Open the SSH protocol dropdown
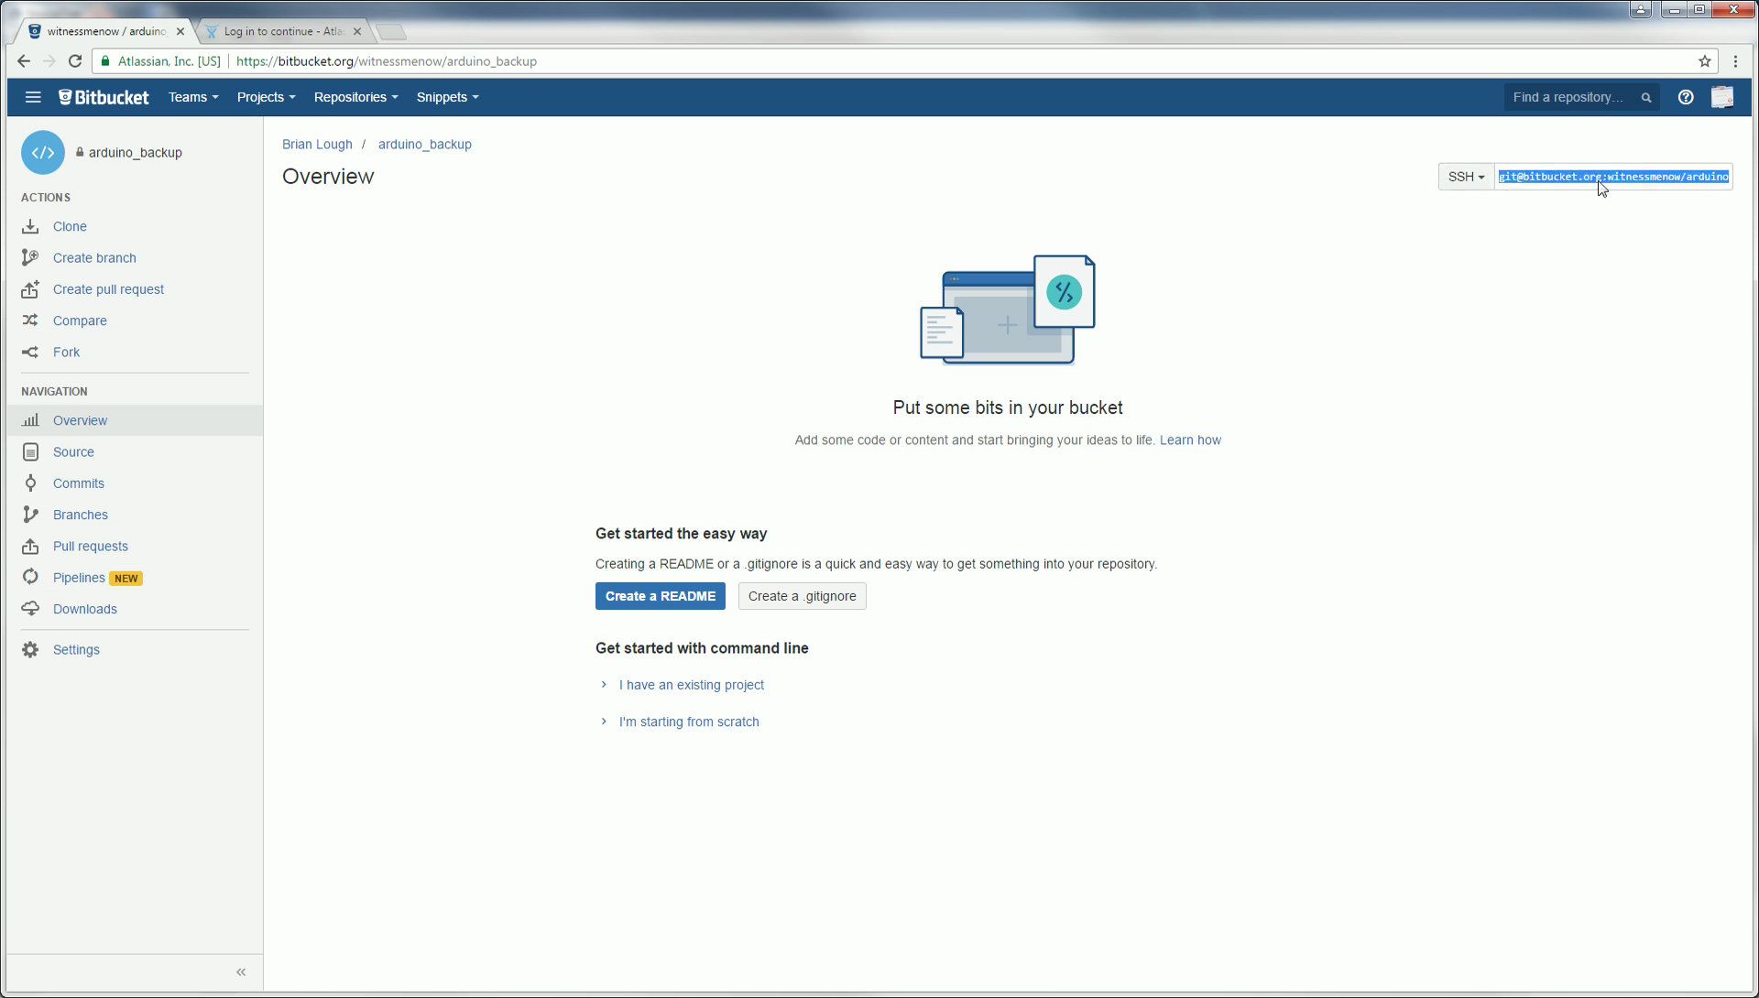Screen dimensions: 1759x998 pyautogui.click(x=1466, y=177)
